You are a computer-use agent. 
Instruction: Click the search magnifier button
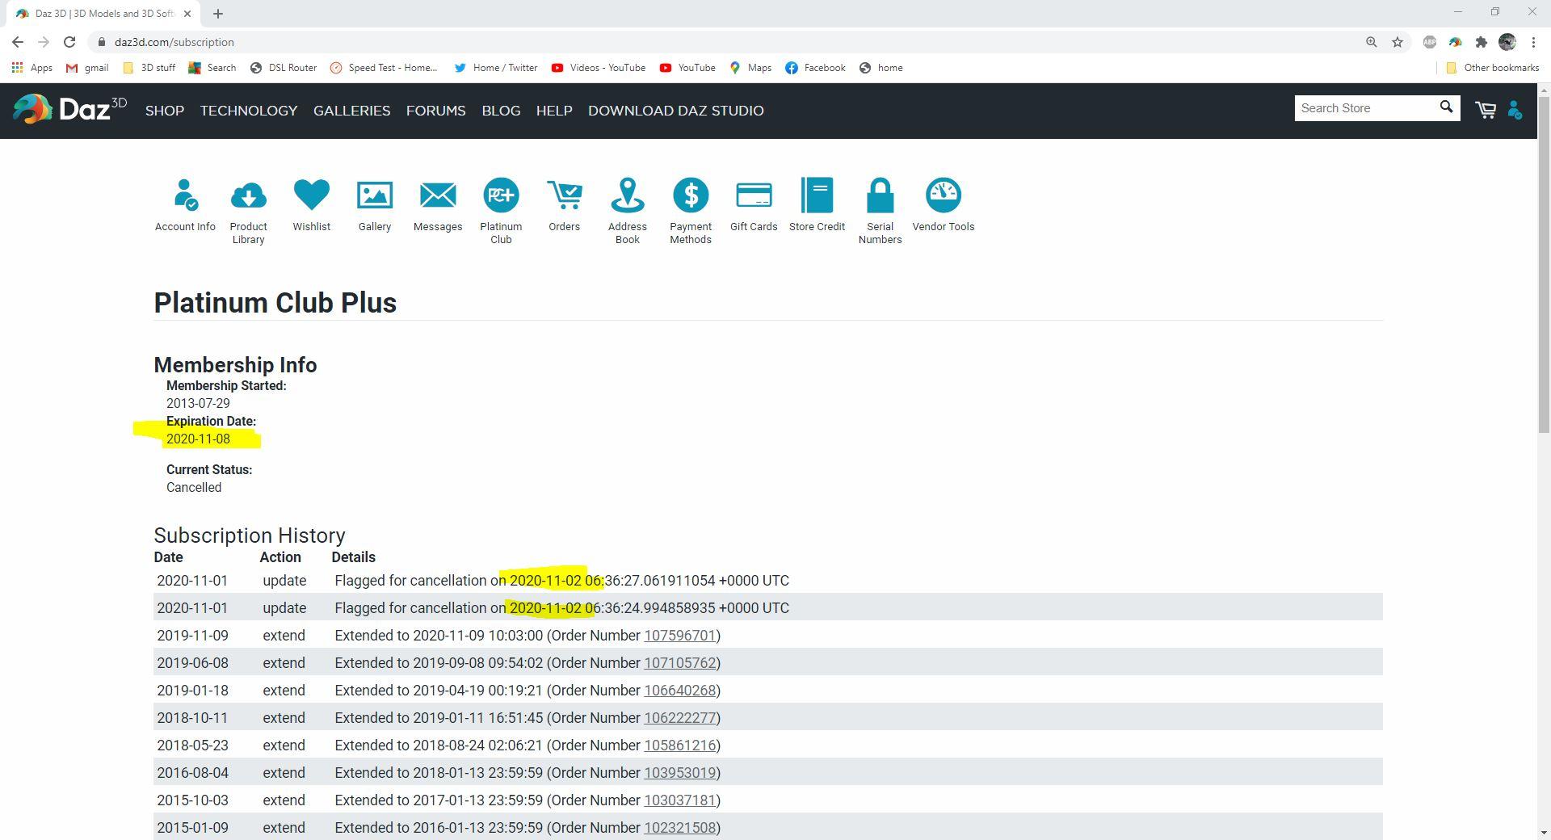coord(1446,107)
